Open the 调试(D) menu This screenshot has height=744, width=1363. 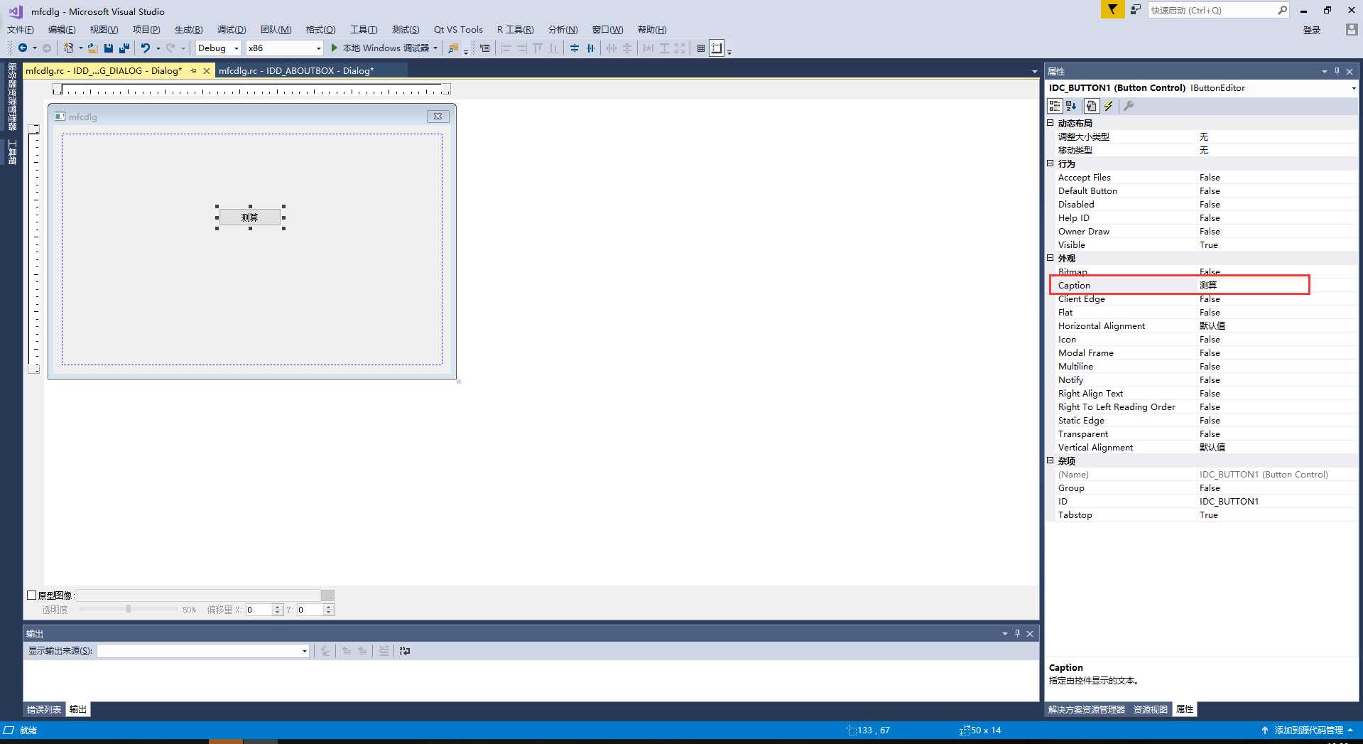[232, 29]
